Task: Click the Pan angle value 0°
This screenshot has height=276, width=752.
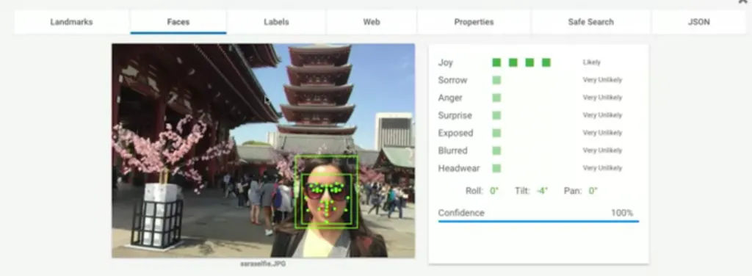Action: point(593,191)
